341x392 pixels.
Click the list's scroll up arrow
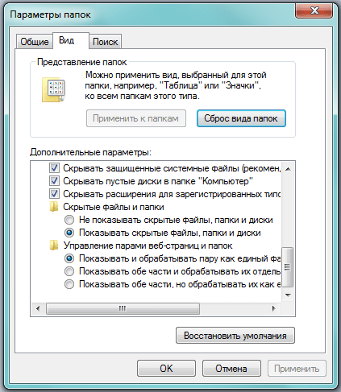click(288, 169)
